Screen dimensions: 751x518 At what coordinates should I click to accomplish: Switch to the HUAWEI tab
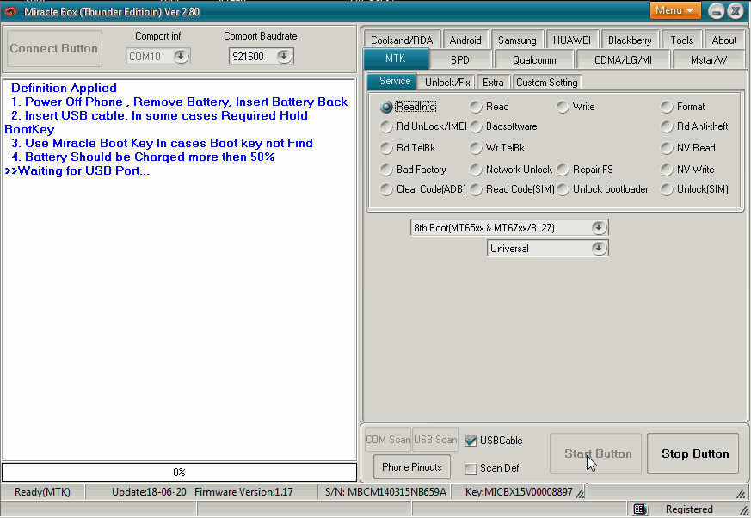click(x=571, y=40)
